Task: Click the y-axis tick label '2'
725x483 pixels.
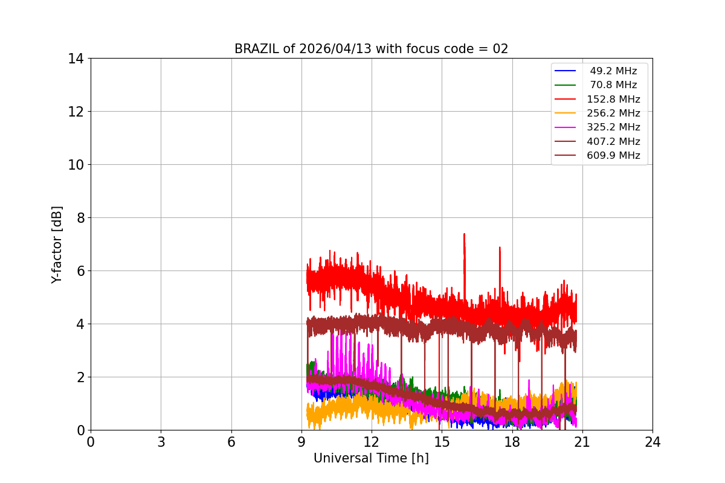Action: click(x=80, y=377)
